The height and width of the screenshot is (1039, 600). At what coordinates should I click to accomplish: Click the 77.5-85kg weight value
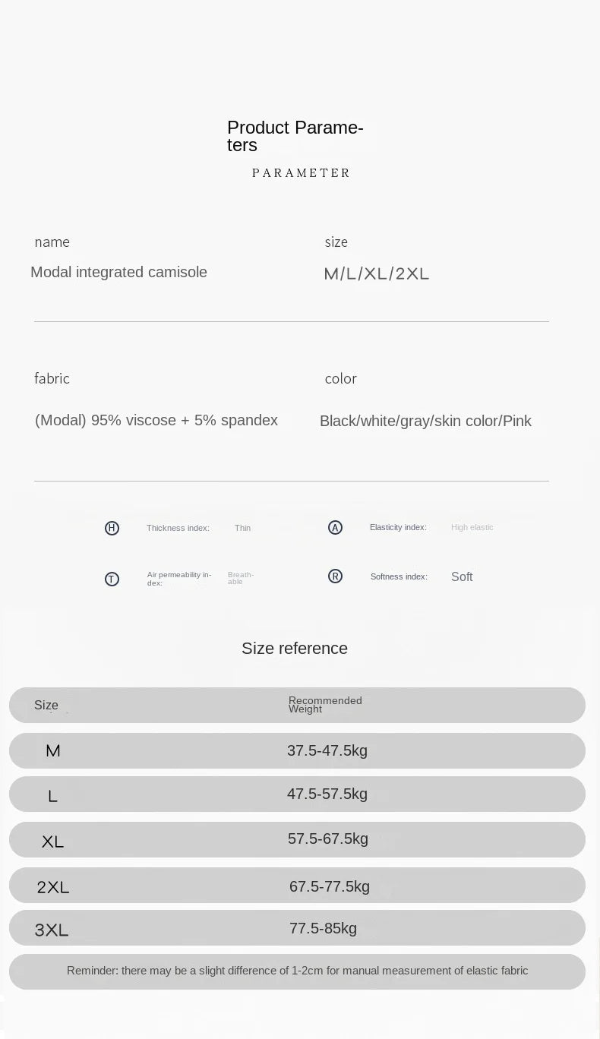323,928
